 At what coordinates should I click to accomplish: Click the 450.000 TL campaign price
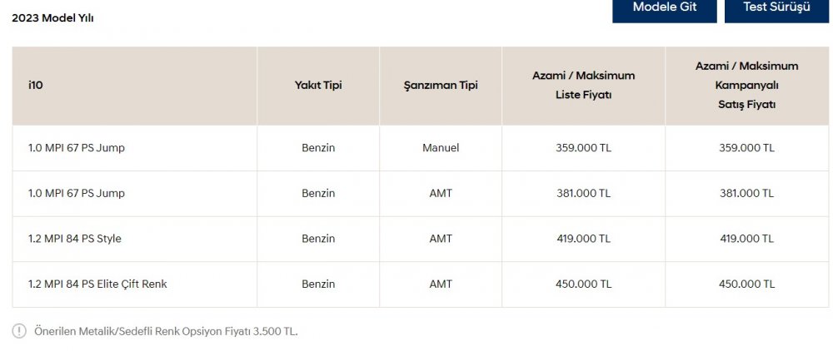[x=746, y=284]
